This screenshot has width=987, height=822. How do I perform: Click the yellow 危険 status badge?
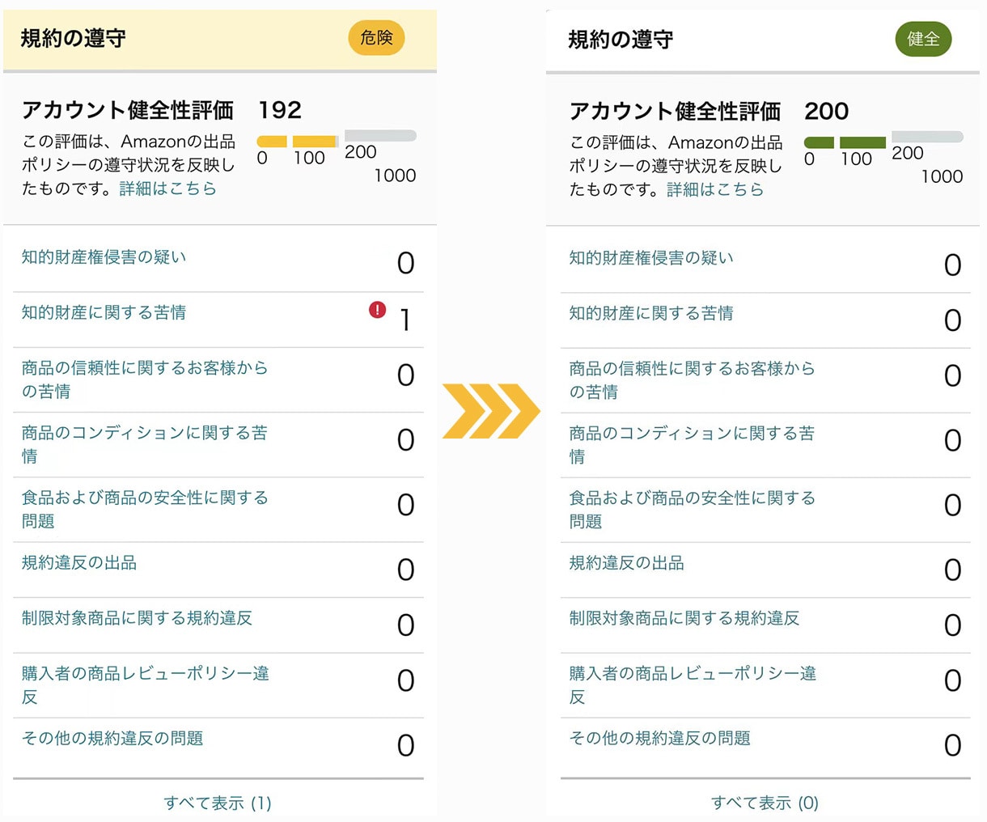376,37
